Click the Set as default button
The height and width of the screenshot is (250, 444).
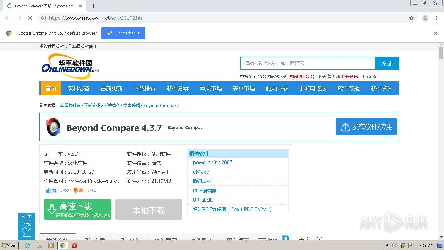[123, 33]
